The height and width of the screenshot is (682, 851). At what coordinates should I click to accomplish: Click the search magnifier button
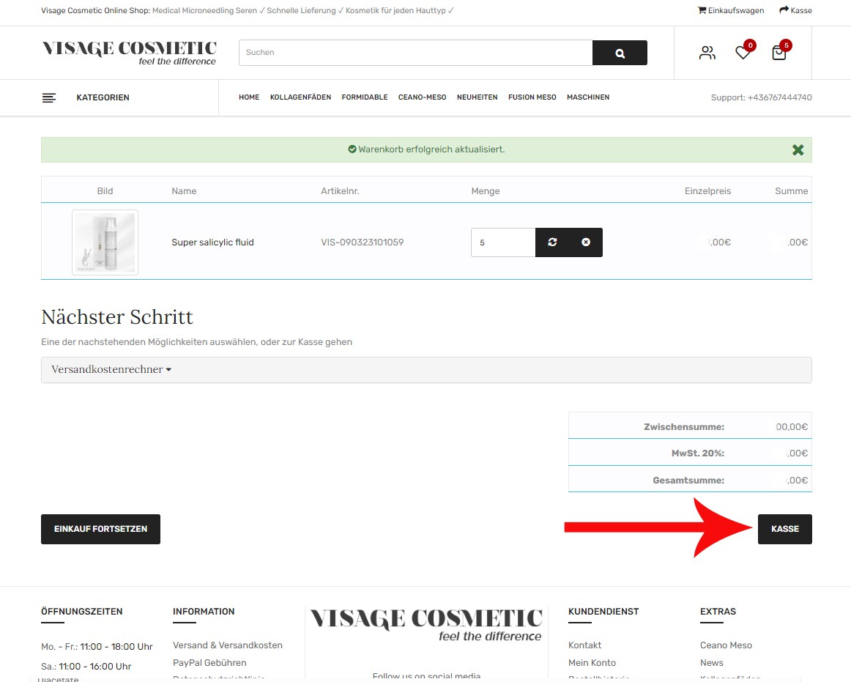point(620,53)
